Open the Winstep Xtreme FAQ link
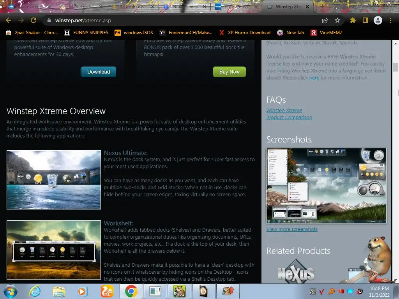The width and height of the screenshot is (399, 299). [x=284, y=110]
